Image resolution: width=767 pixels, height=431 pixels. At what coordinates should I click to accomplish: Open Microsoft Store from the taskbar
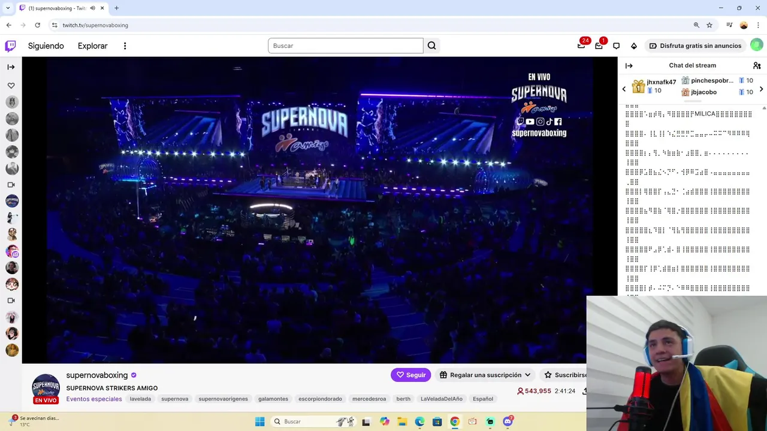437,421
